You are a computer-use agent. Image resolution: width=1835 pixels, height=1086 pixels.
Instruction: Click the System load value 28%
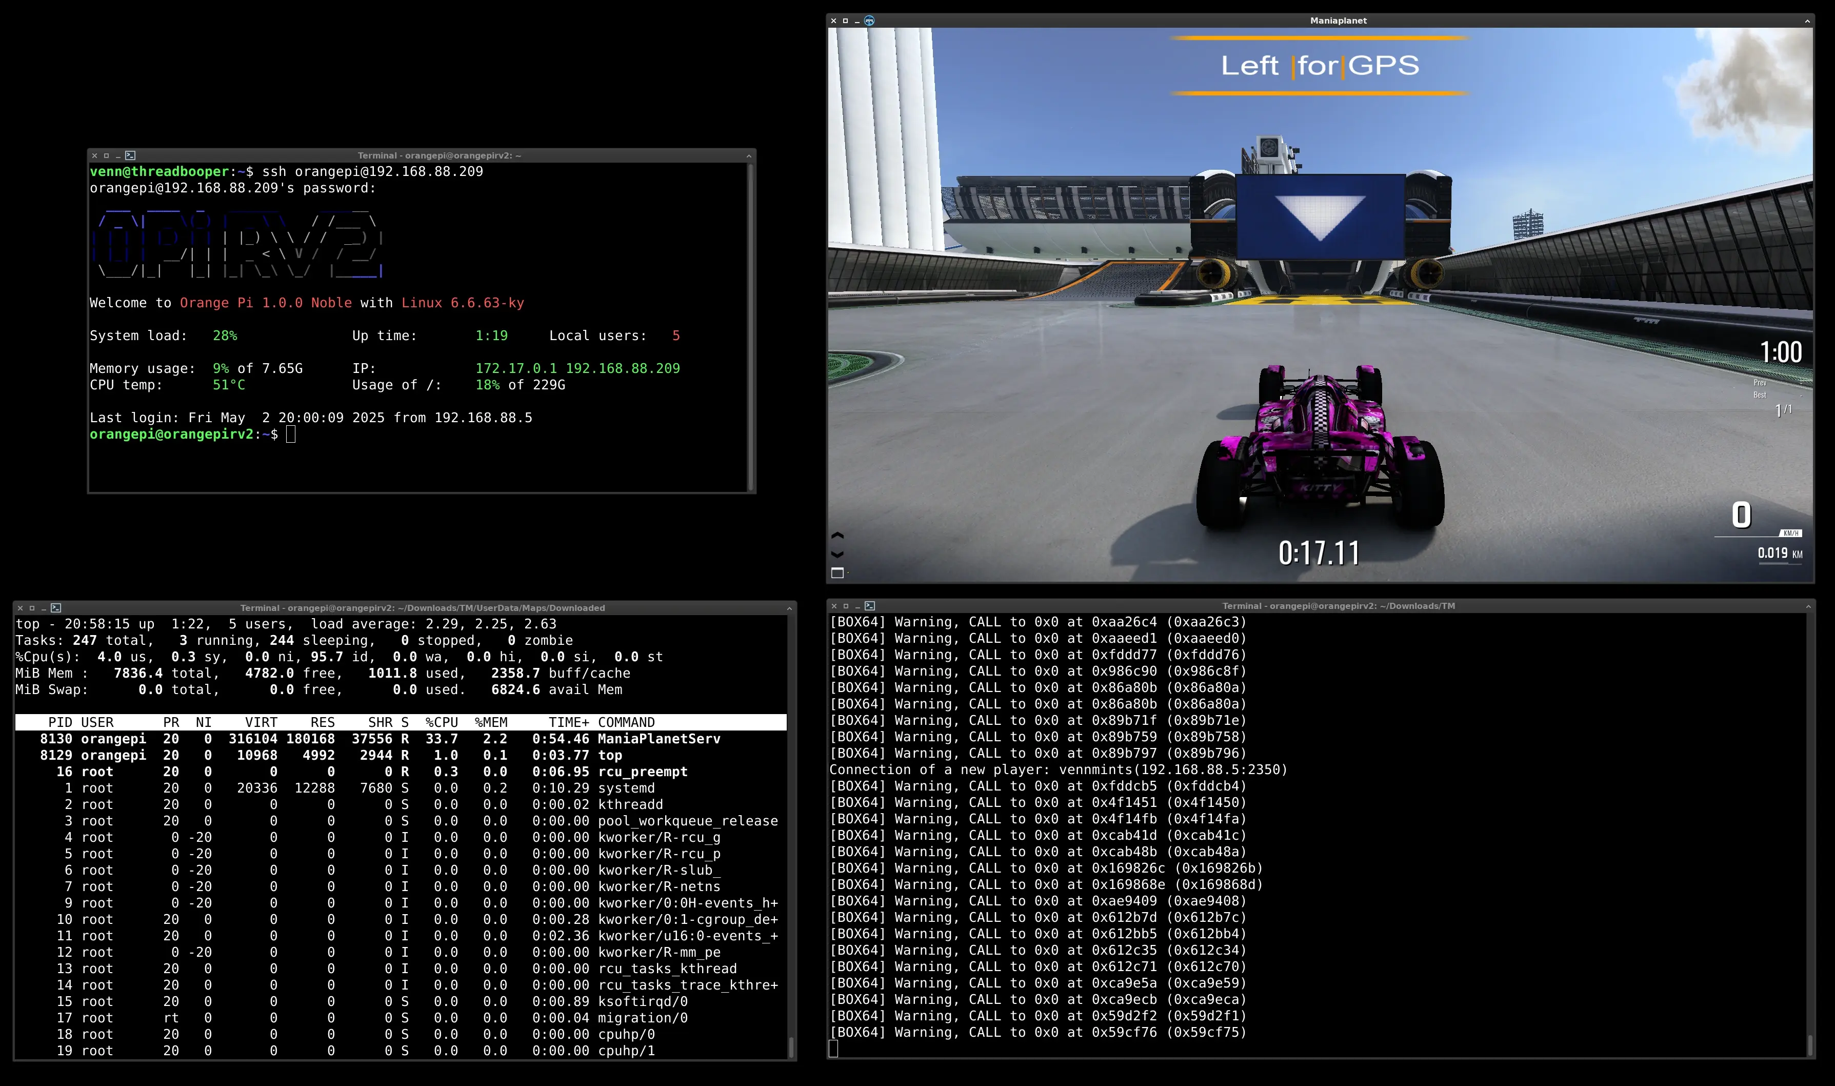click(x=225, y=336)
